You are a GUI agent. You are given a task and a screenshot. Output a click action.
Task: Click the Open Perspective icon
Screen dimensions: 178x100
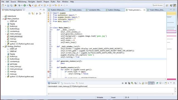click(x=167, y=5)
